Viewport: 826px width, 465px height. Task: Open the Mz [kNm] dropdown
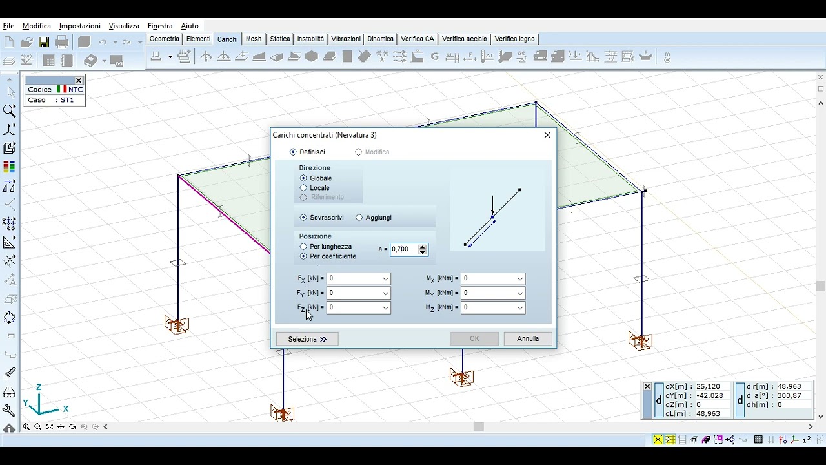519,307
